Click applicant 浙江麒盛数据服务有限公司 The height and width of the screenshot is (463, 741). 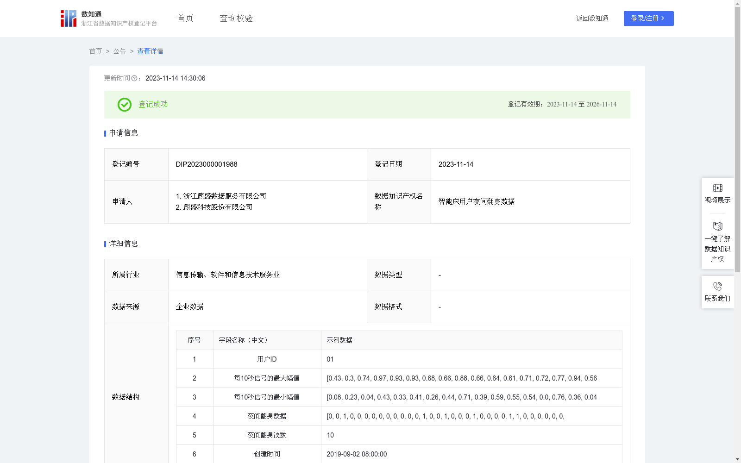(225, 196)
